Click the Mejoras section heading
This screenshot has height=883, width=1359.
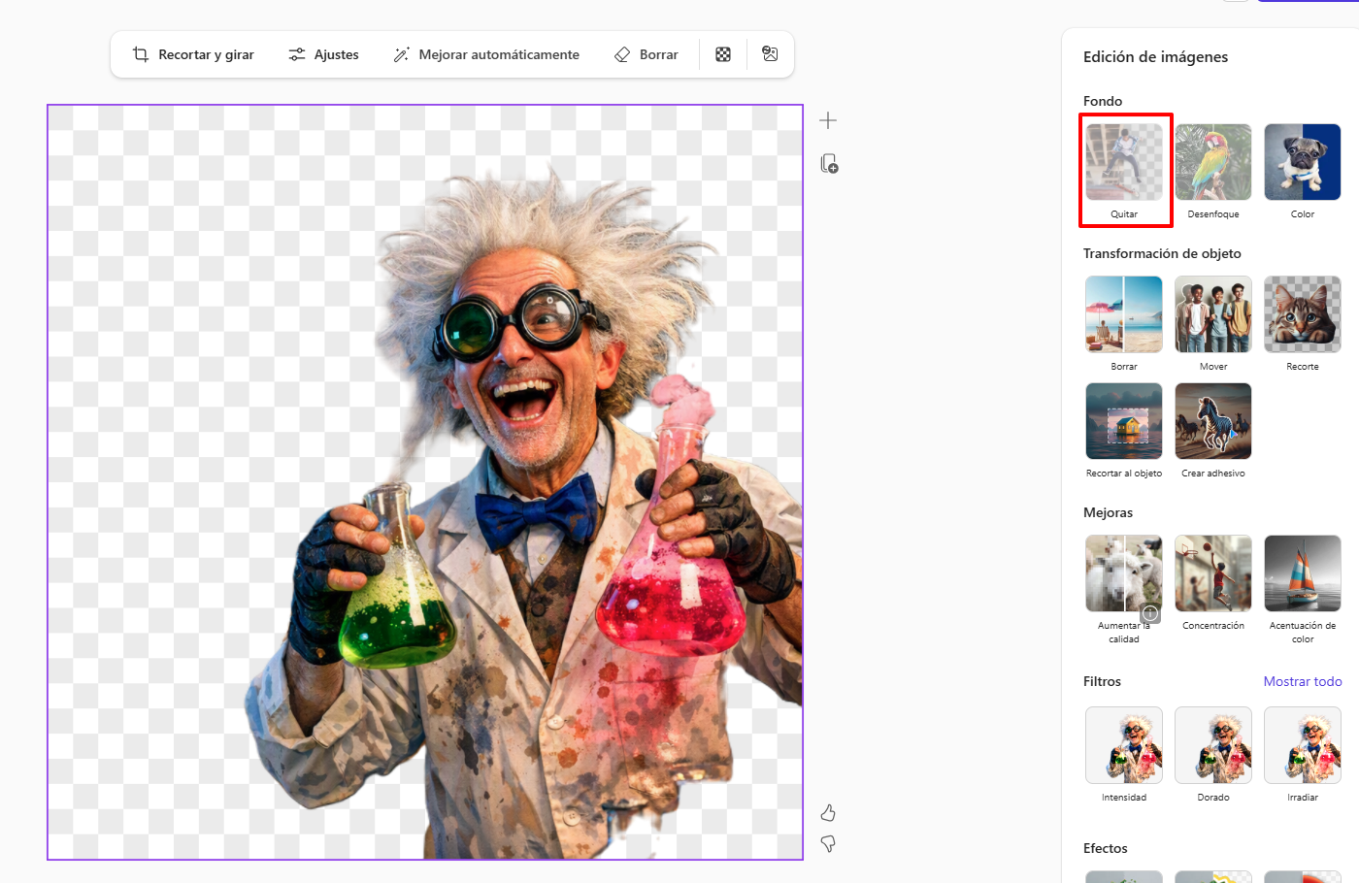[1108, 512]
